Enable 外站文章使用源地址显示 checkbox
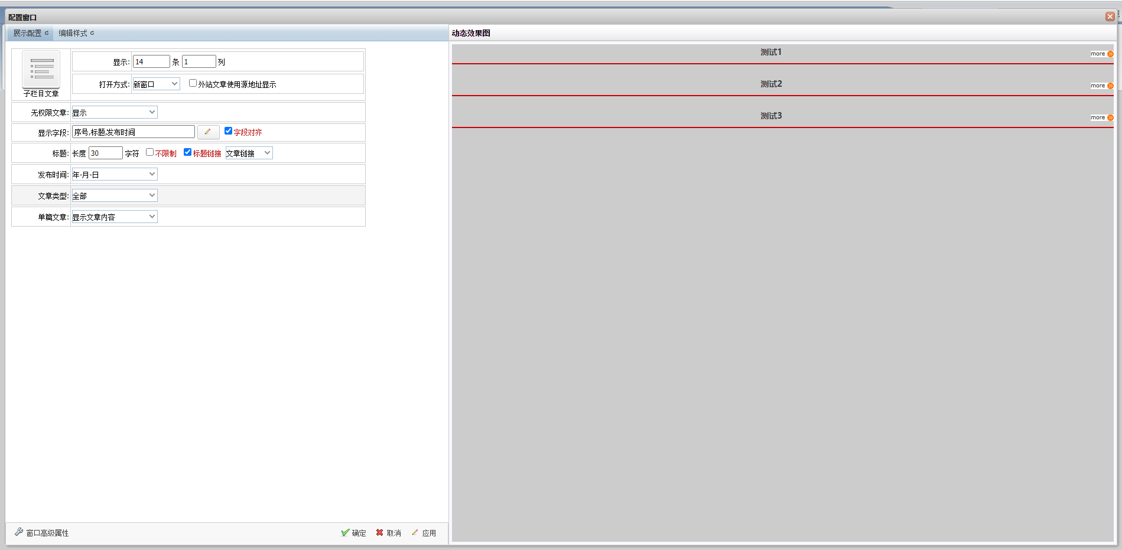 click(193, 83)
